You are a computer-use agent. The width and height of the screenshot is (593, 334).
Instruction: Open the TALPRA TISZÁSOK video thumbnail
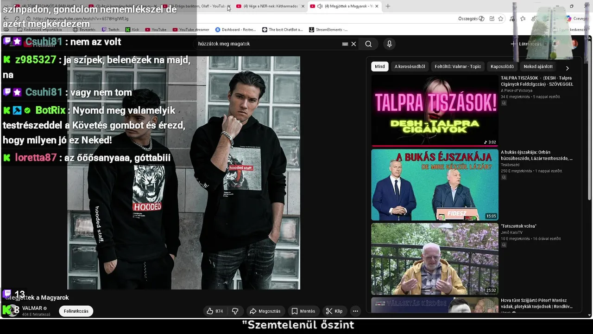[x=435, y=110]
